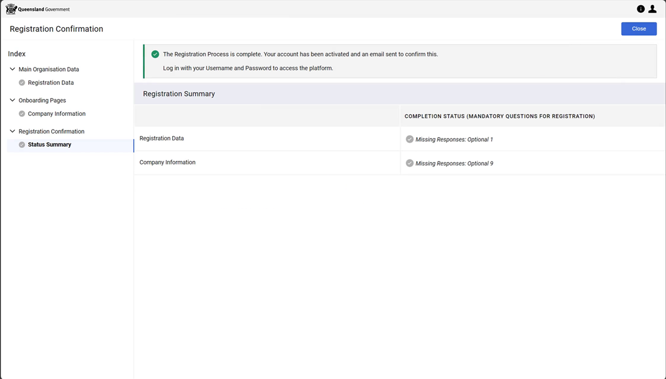
Task: Click the green success checkmark in the banner
Action: 155,54
